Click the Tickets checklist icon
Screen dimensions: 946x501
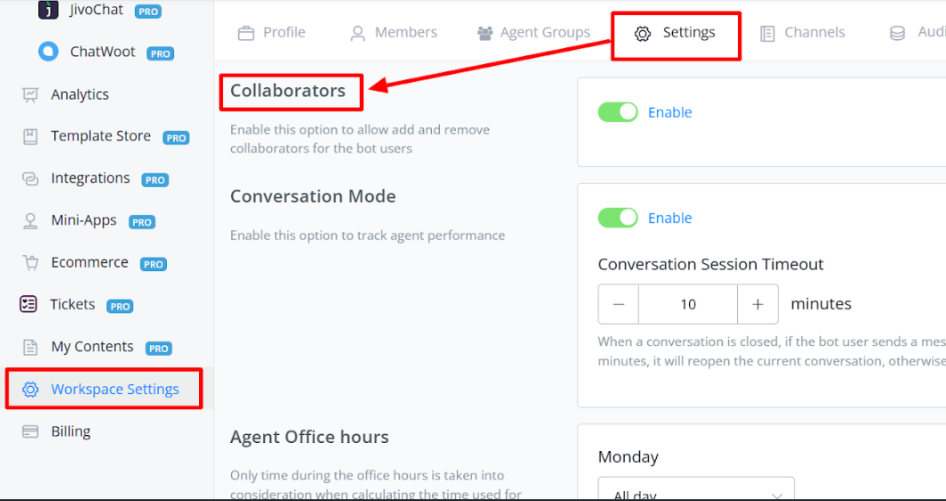point(29,305)
